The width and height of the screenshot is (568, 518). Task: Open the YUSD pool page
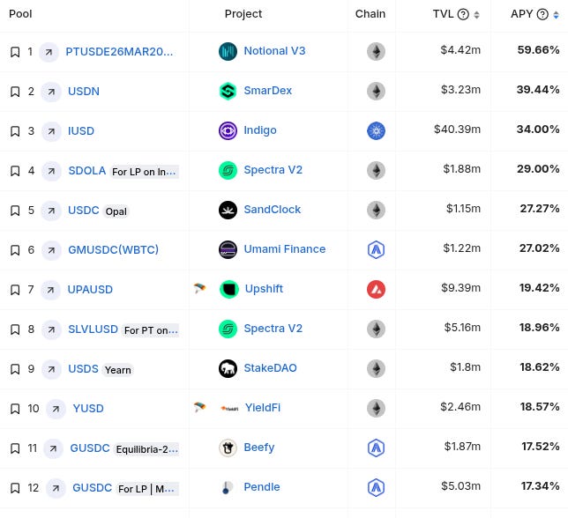(x=88, y=409)
